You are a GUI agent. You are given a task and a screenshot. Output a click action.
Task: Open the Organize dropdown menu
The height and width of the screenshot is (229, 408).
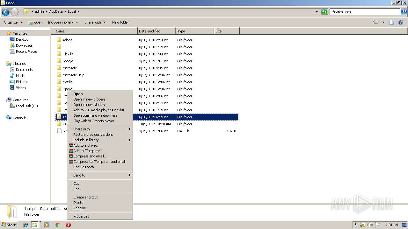(13, 22)
